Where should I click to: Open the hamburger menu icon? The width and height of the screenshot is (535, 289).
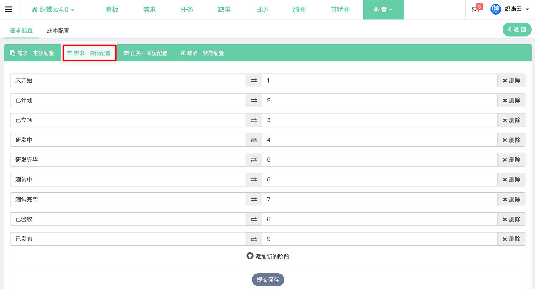click(9, 10)
